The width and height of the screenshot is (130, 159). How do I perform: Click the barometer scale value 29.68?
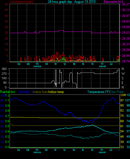pos(126,27)
